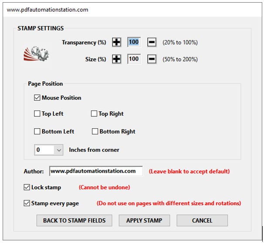Click the 'Author:' label
This screenshot has width=264, height=243.
point(34,171)
